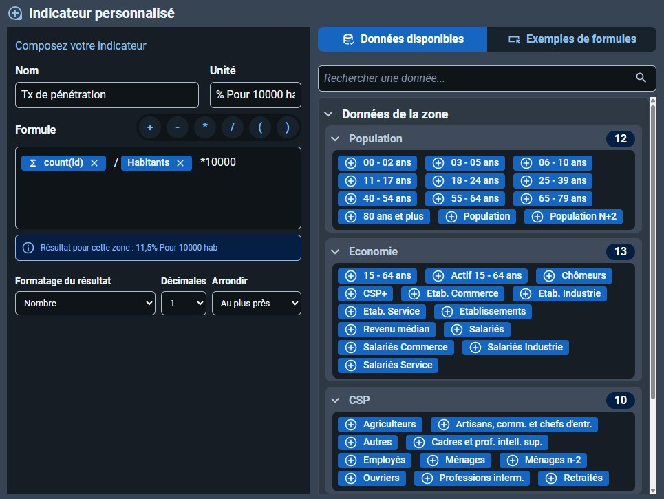Screen dimensions: 664x499
Task: Add 11 - 17 ans data chip
Action: pos(377,181)
